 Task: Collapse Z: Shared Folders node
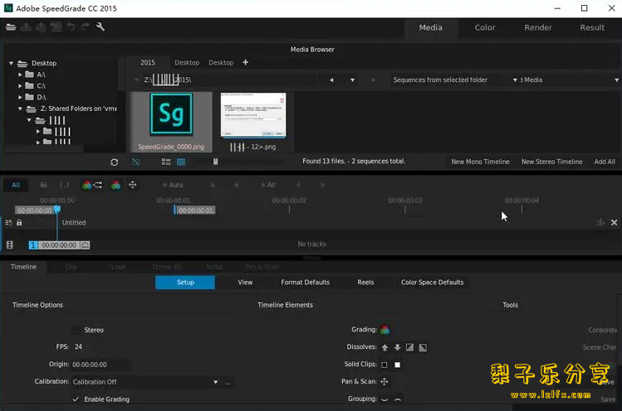click(20, 109)
